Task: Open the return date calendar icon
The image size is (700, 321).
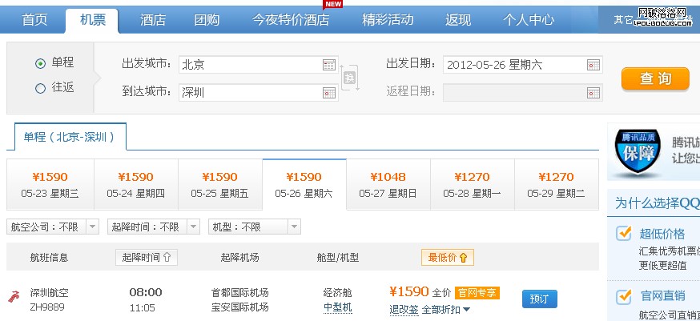Action: click(x=593, y=93)
